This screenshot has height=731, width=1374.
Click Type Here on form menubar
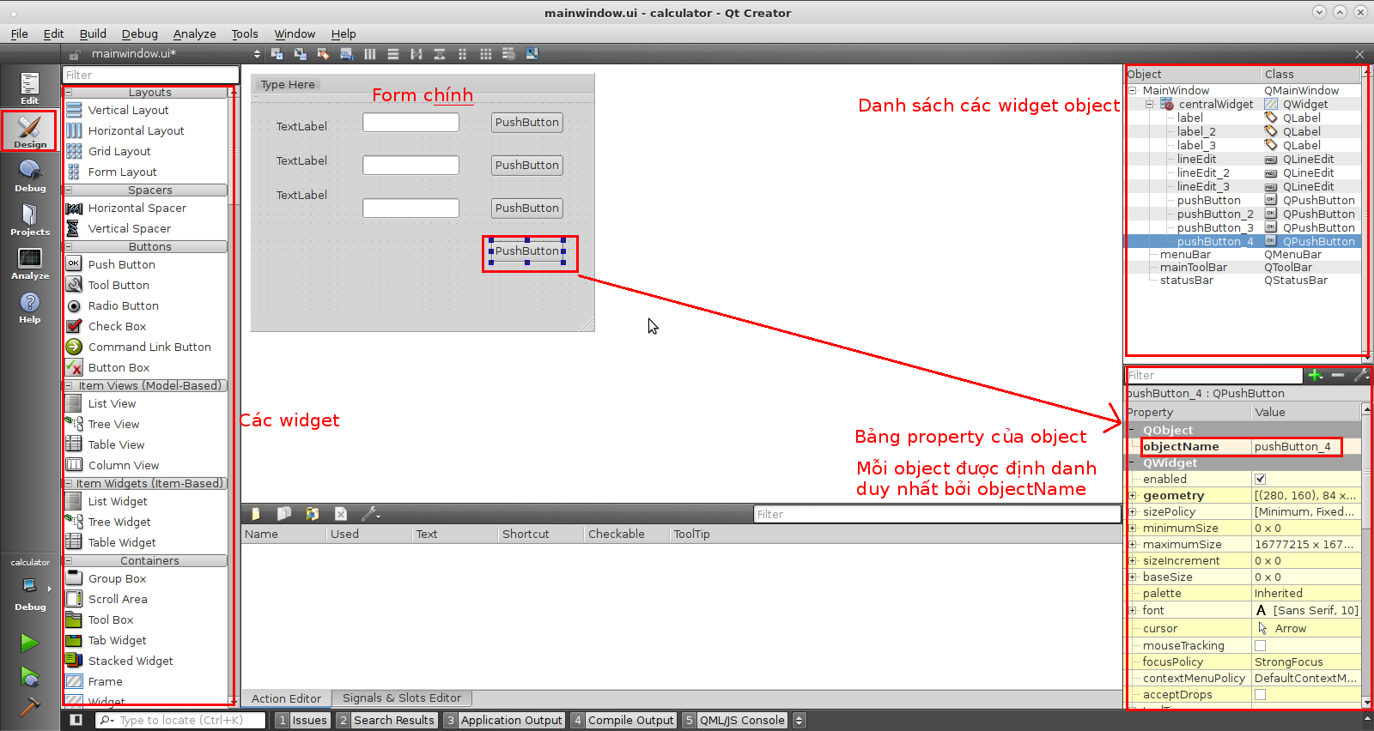[288, 85]
